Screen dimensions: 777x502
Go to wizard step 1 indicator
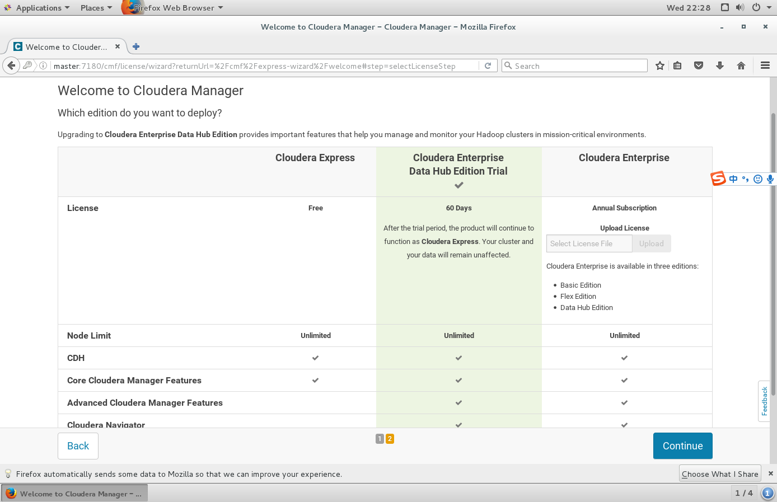(380, 439)
